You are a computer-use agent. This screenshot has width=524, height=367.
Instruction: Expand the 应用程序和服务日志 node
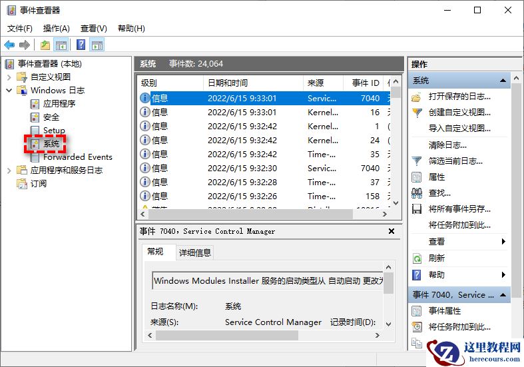(9, 170)
